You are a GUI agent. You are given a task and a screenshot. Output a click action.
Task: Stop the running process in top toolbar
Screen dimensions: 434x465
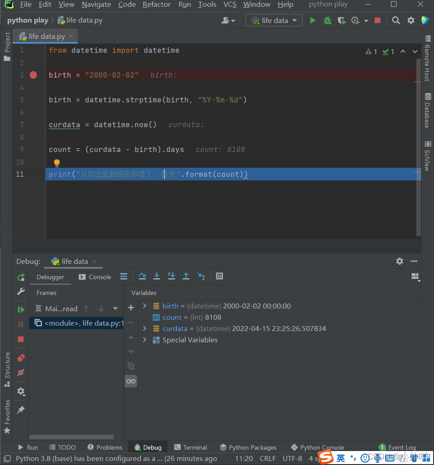(x=378, y=20)
